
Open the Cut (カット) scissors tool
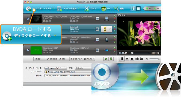coord(87,9)
